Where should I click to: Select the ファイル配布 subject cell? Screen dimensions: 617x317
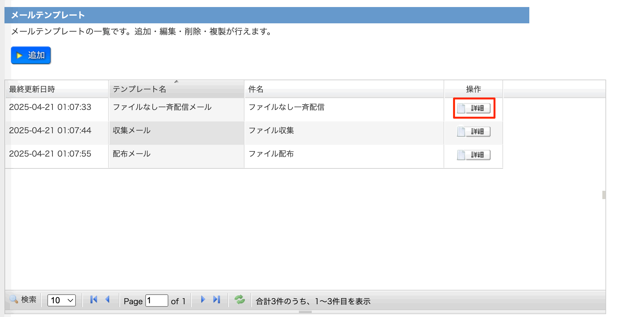[271, 154]
